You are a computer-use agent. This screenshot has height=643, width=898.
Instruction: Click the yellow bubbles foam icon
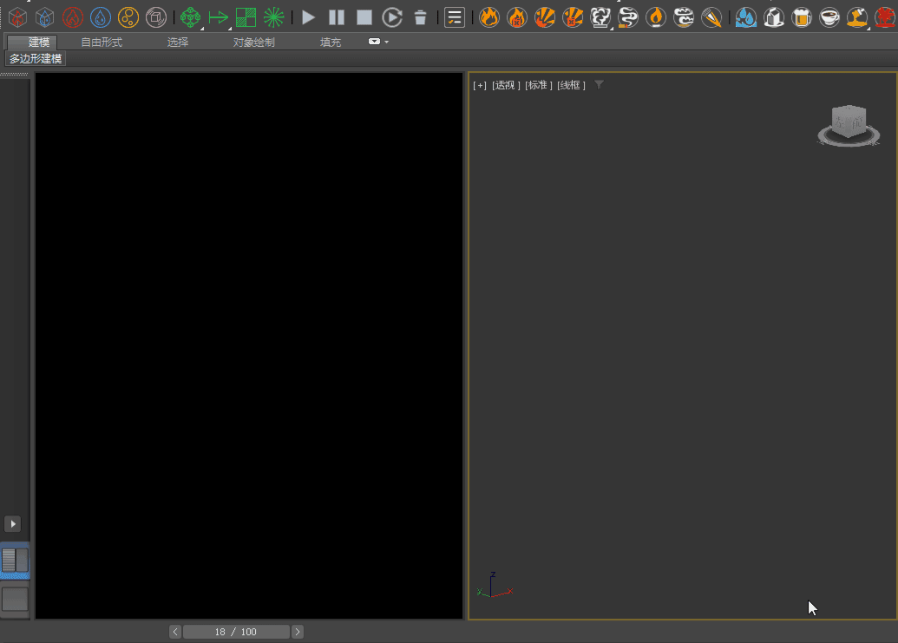point(128,17)
